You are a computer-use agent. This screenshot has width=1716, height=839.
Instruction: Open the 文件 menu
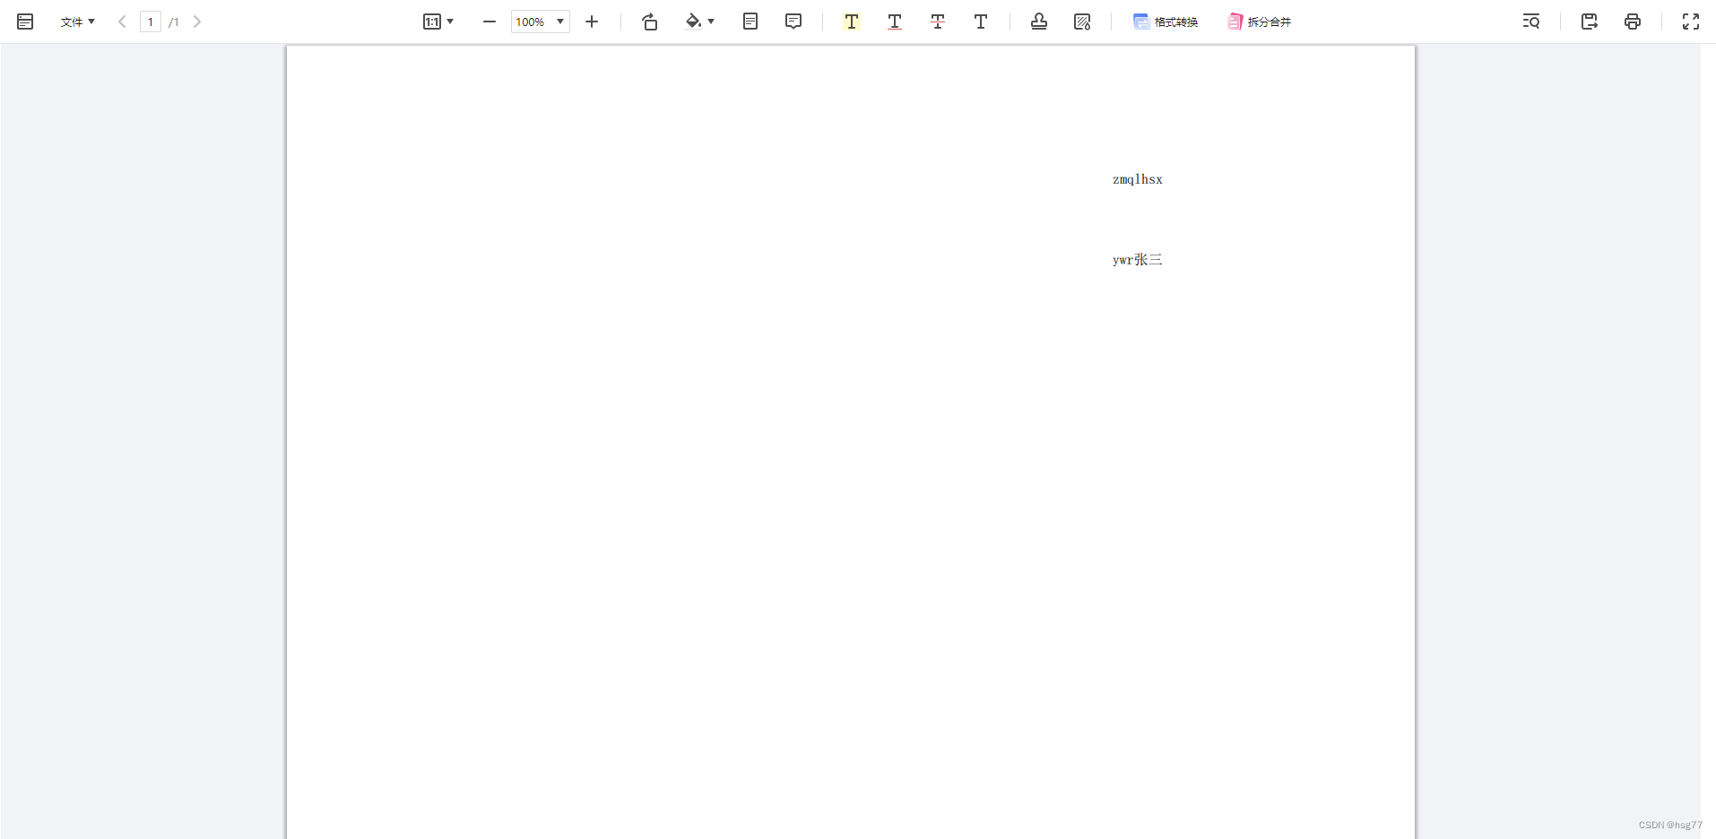(77, 21)
